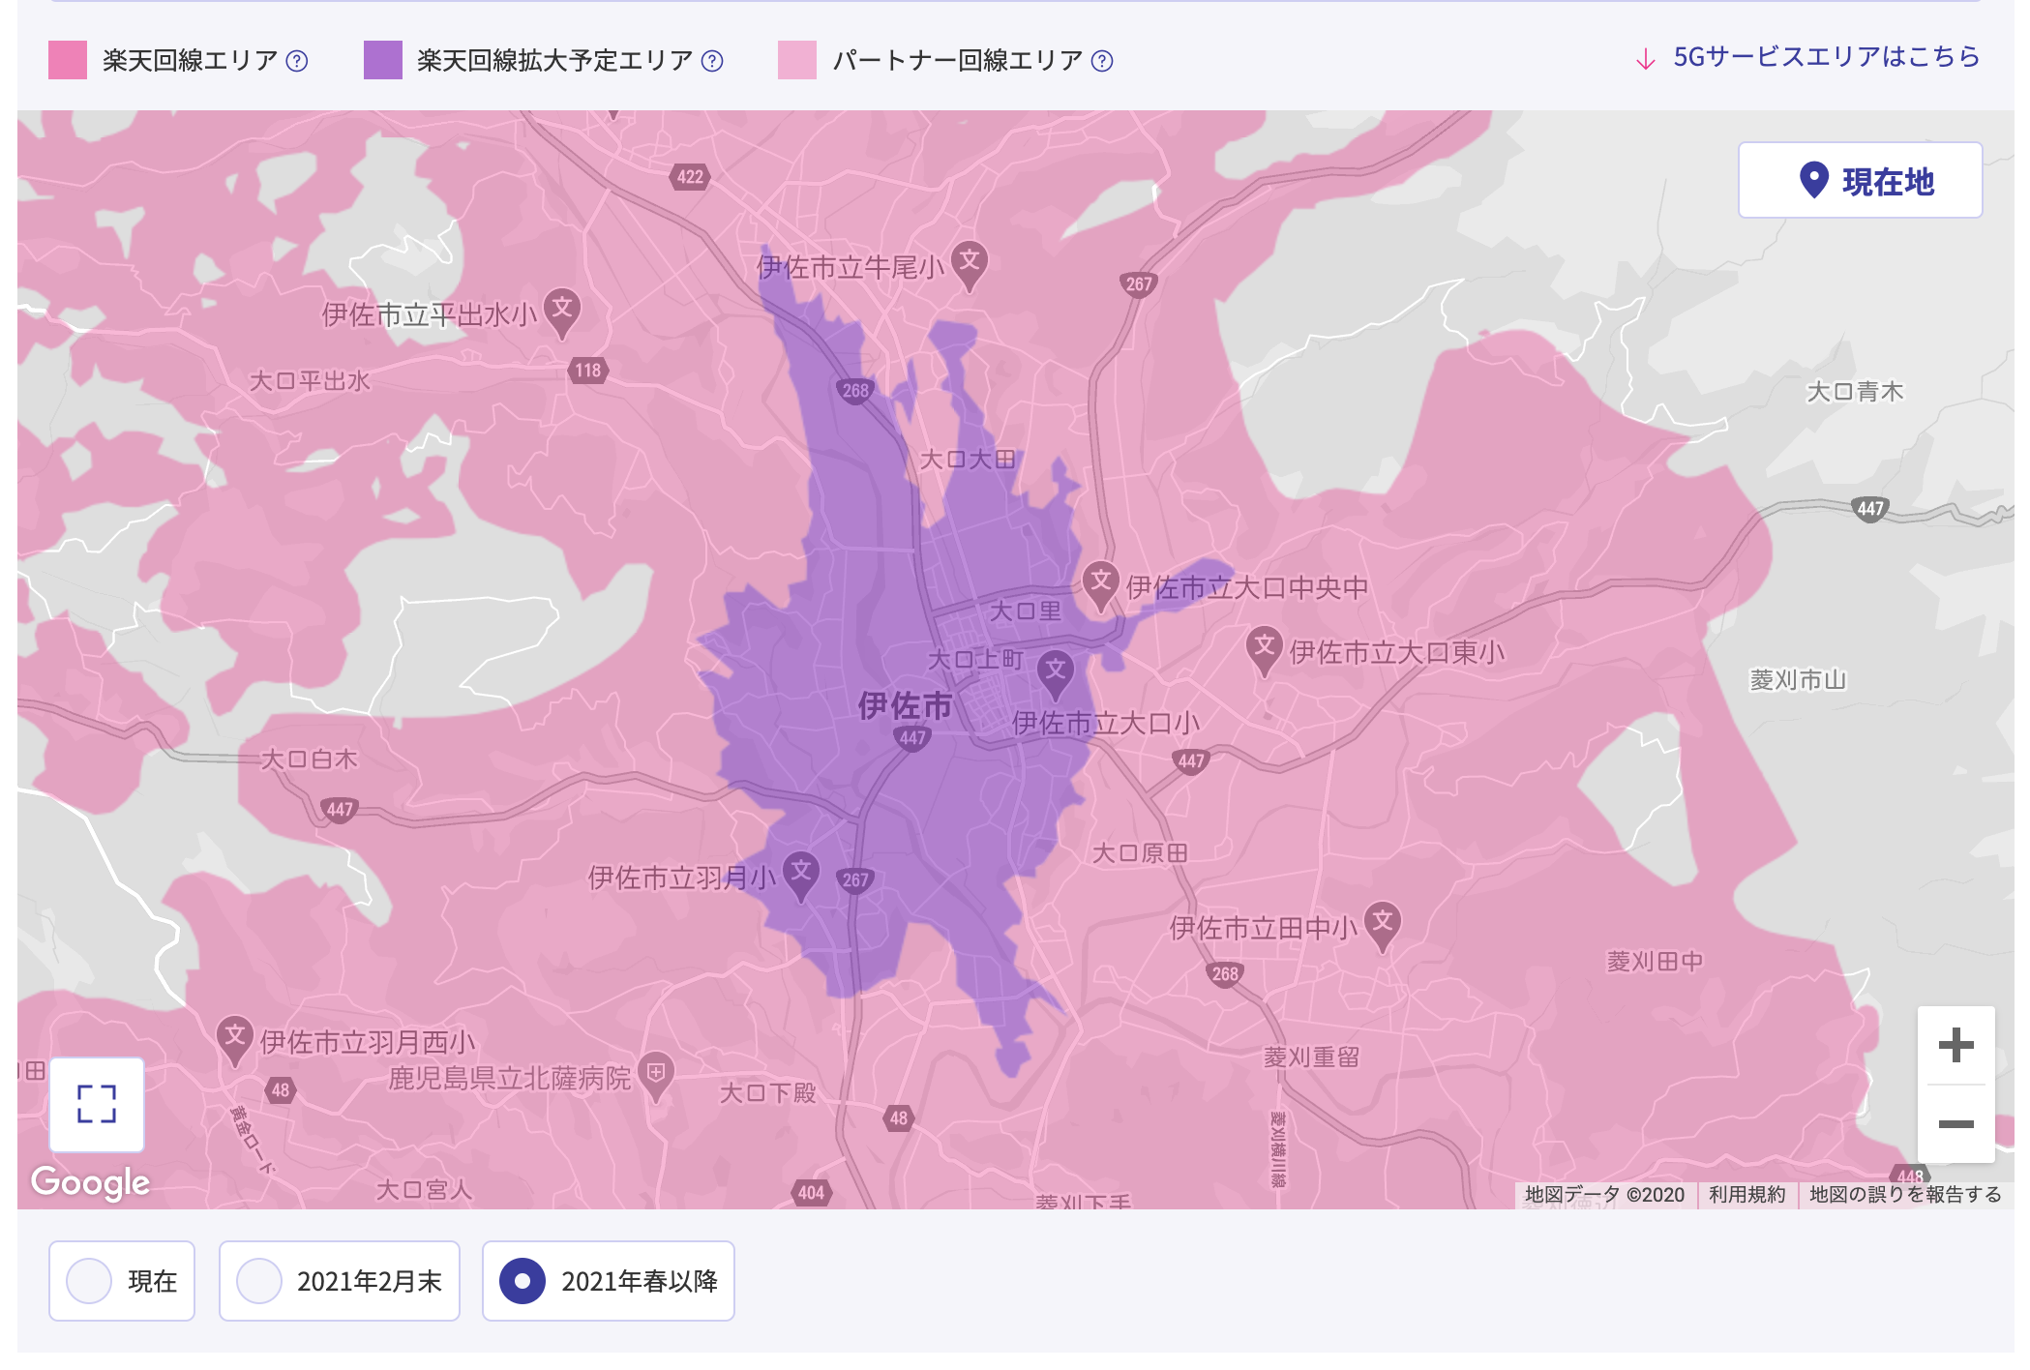
Task: Click the 伊佐市立大口中央中 school marker
Action: pyautogui.click(x=1100, y=584)
